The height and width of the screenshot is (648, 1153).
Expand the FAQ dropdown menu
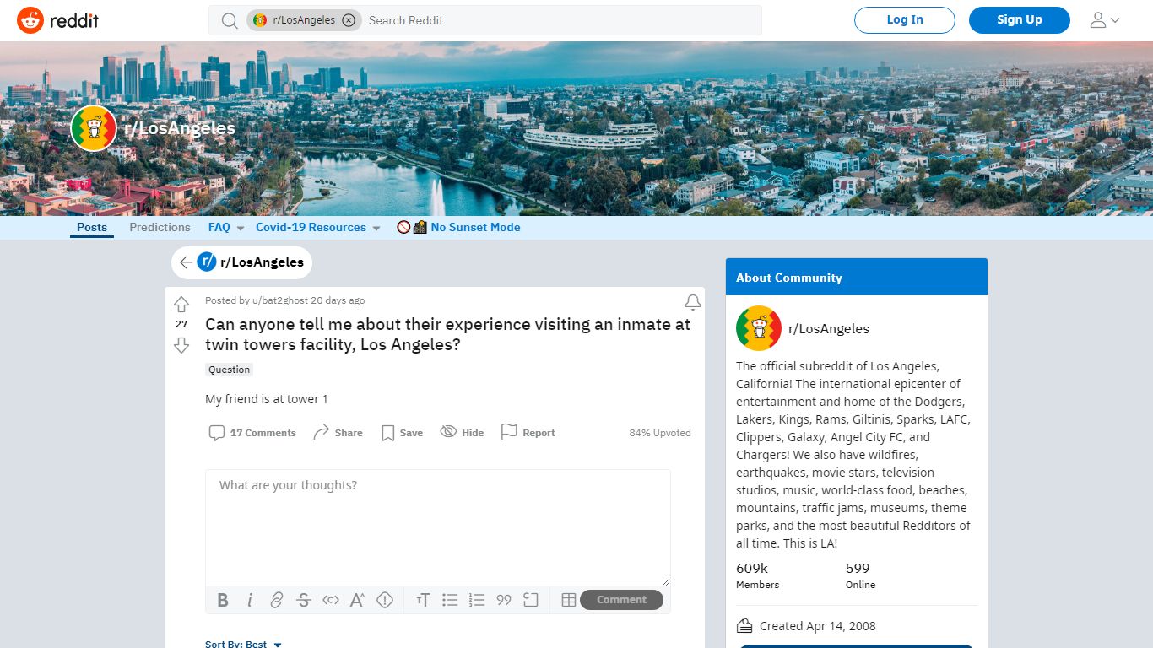226,227
